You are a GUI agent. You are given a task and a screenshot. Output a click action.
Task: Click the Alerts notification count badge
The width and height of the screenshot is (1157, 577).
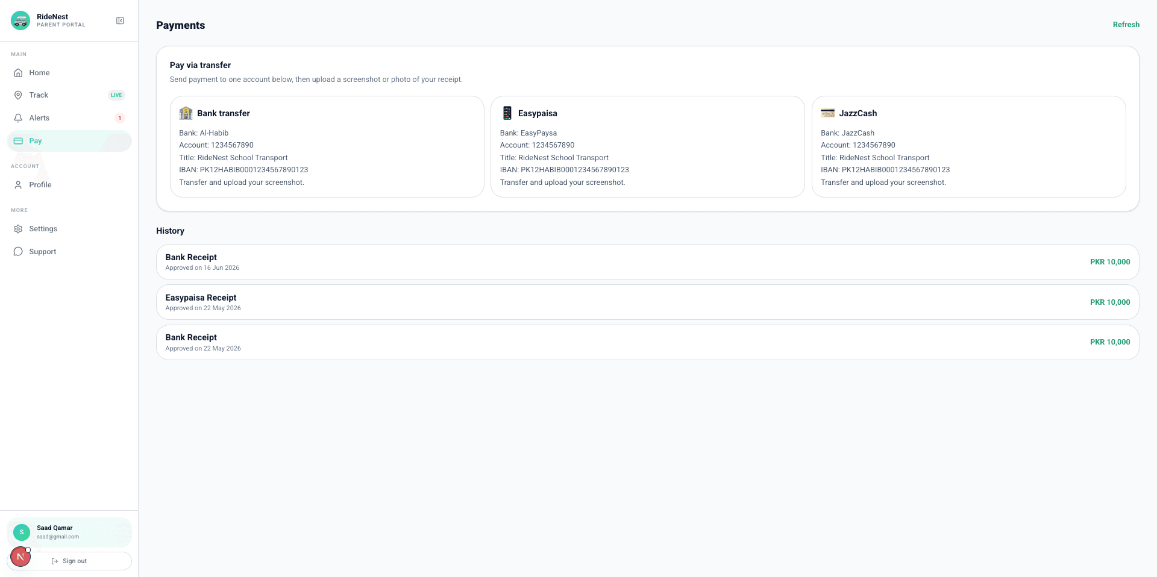point(120,118)
